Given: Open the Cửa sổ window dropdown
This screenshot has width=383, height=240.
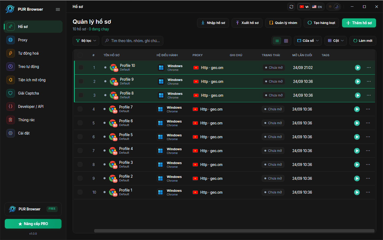Looking at the screenshot, I should click(308, 41).
